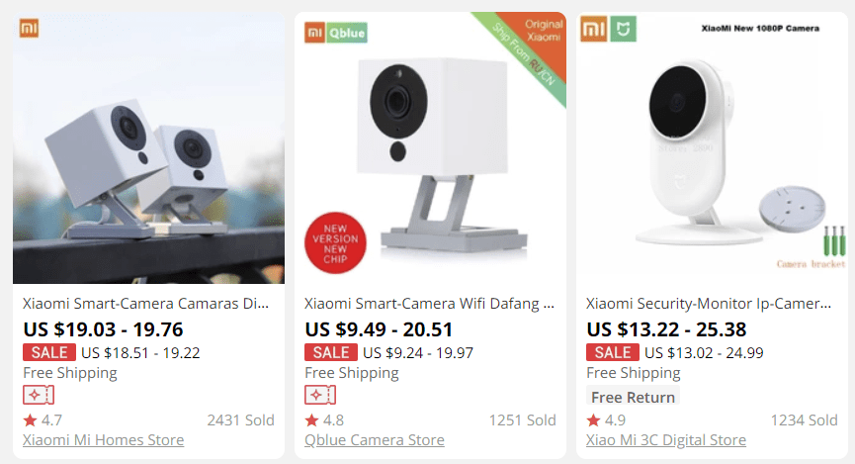855x464 pixels.
Task: Open Xiaomi Security-Monitor Ip-Camera title
Action: 709,304
